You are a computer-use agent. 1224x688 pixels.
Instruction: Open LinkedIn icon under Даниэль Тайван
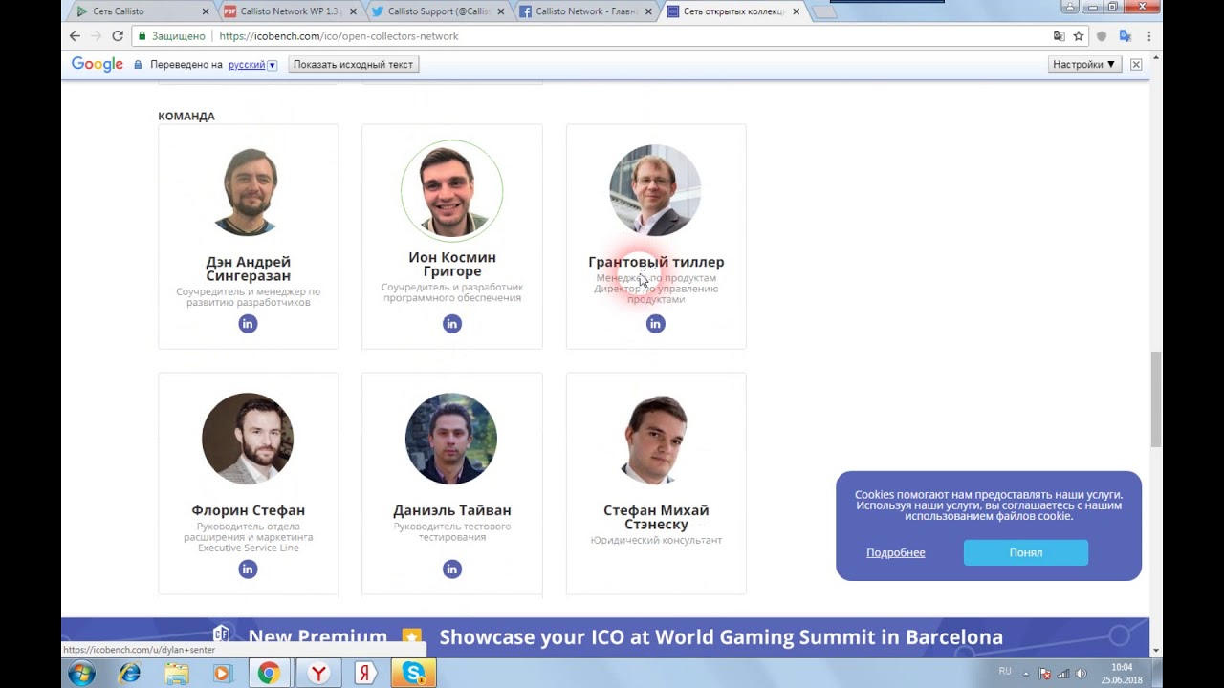pos(452,570)
